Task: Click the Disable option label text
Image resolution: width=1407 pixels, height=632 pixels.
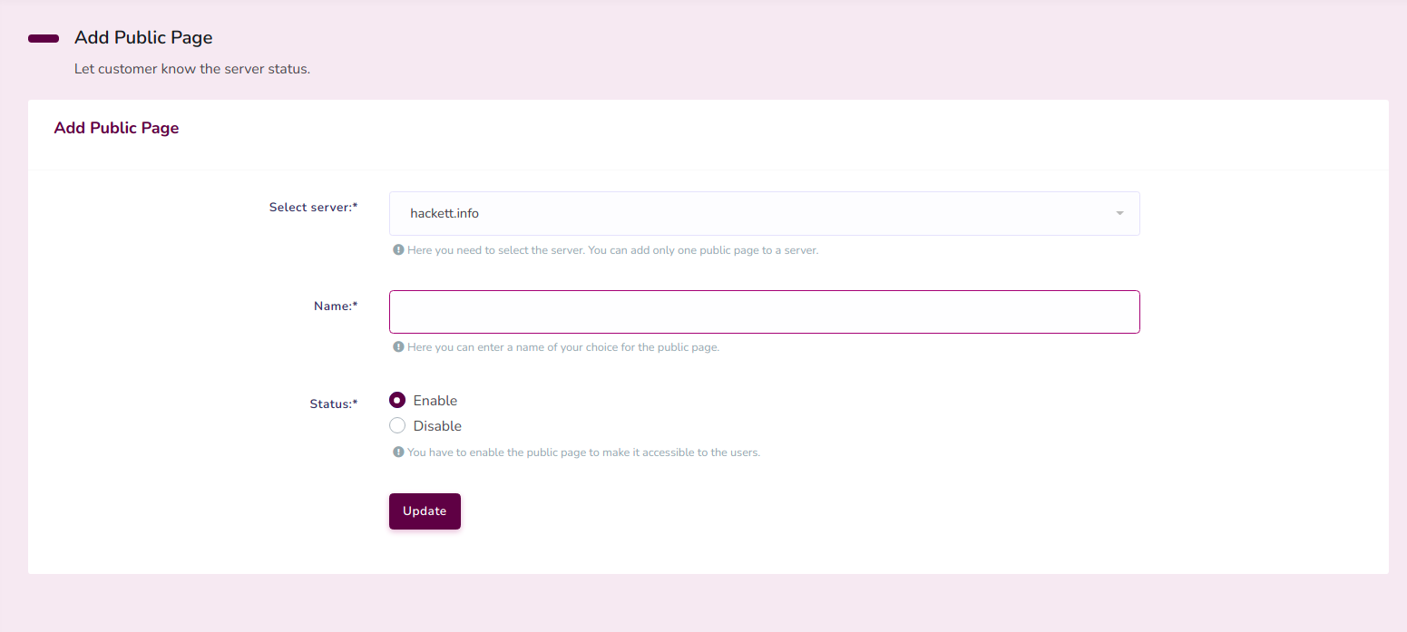Action: 437,426
